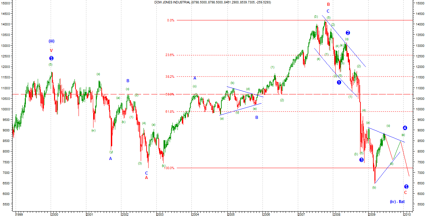Viewport: 425px width, 216px height.
Task: Select the red V wave label
Action: (51, 50)
